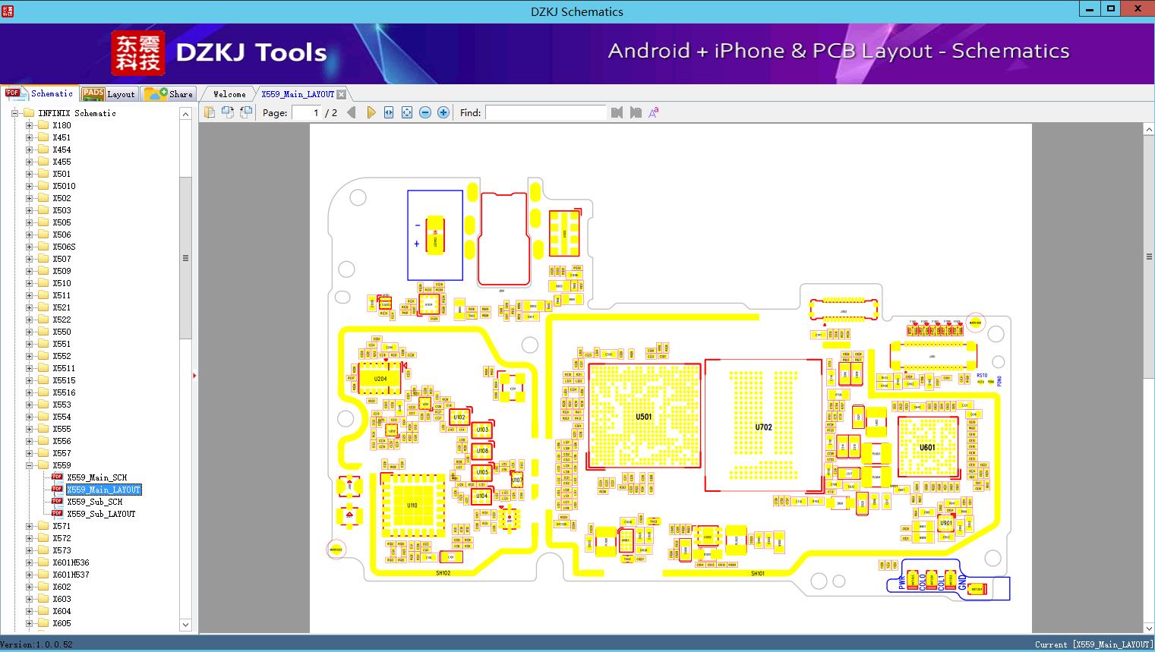
Task: Click U204 component on the layout
Action: [x=380, y=378]
